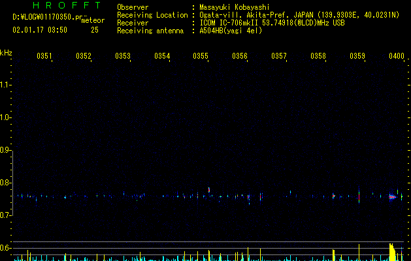Click the meteor echo just after 0355
Image resolution: width=411 pixels, height=261 pixels.
pos(209,190)
